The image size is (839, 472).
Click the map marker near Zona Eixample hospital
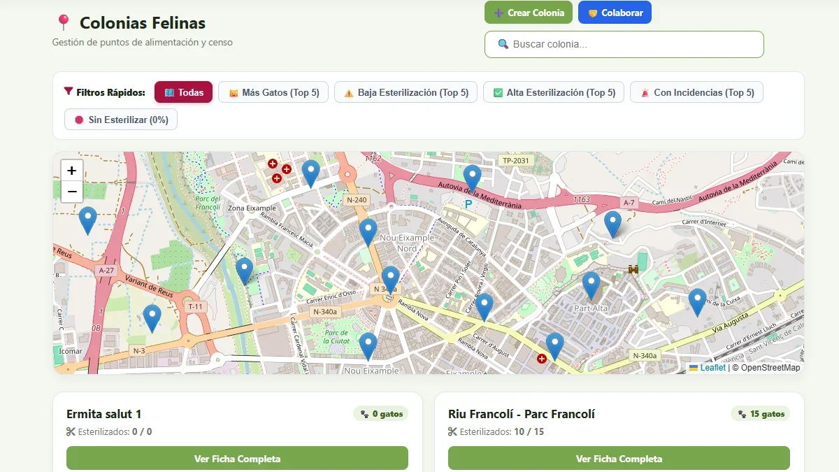(310, 173)
